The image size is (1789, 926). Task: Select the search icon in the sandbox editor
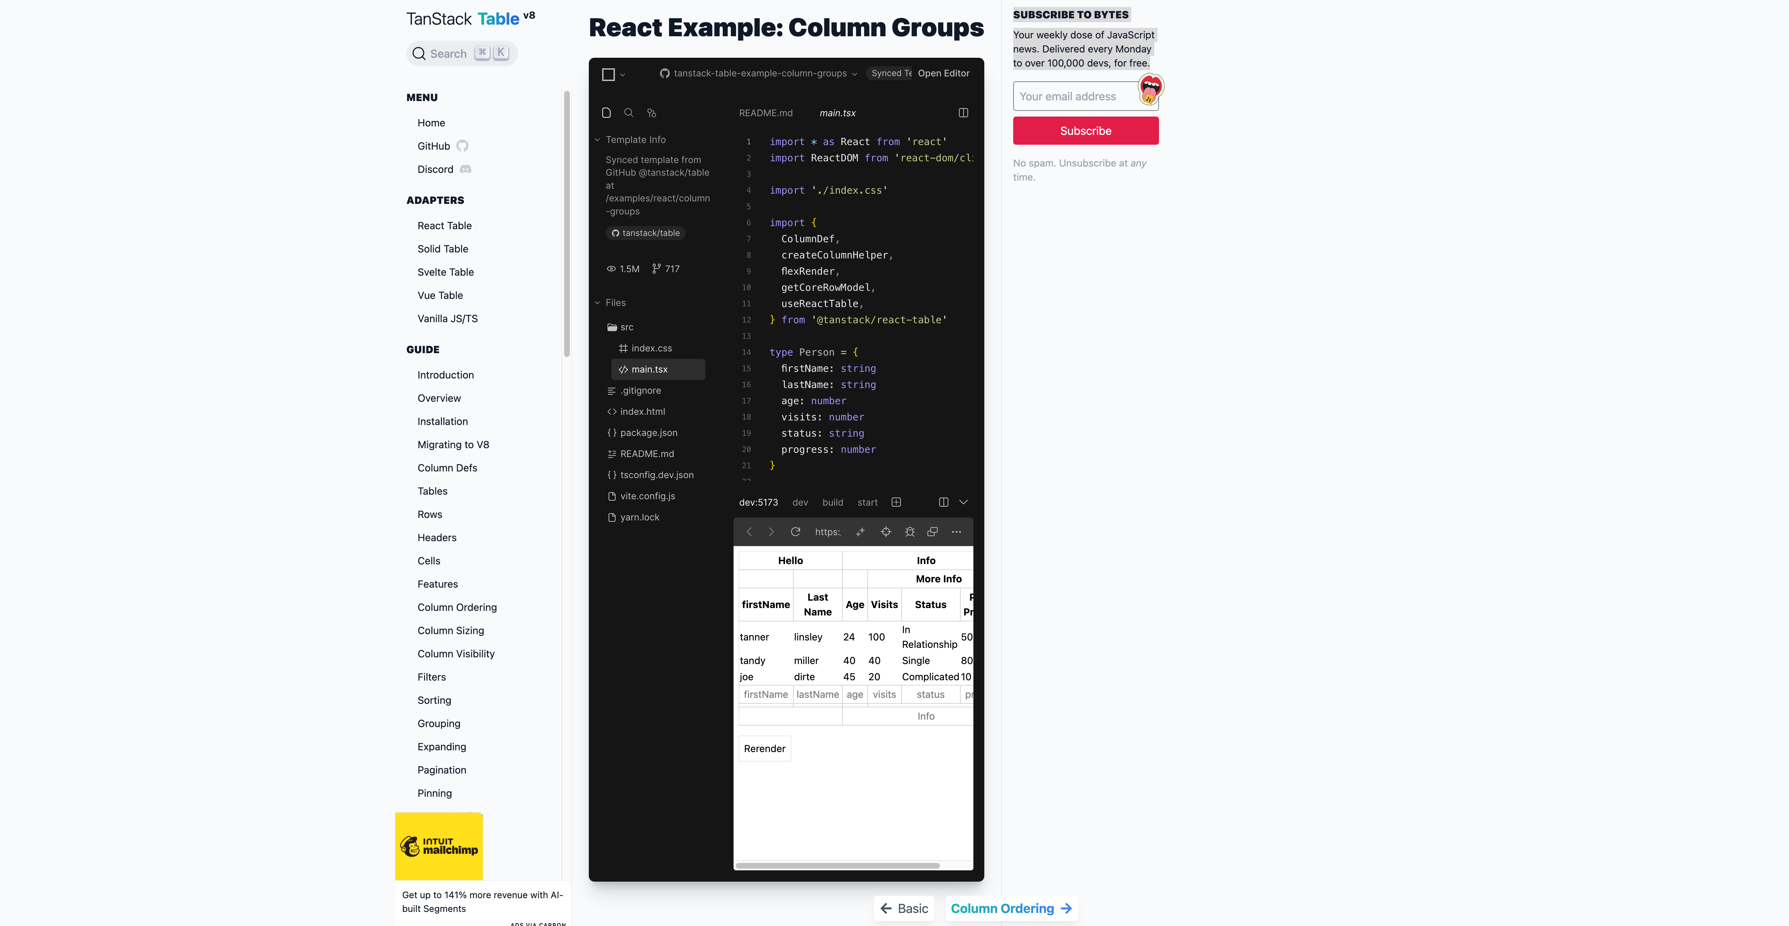coord(629,112)
